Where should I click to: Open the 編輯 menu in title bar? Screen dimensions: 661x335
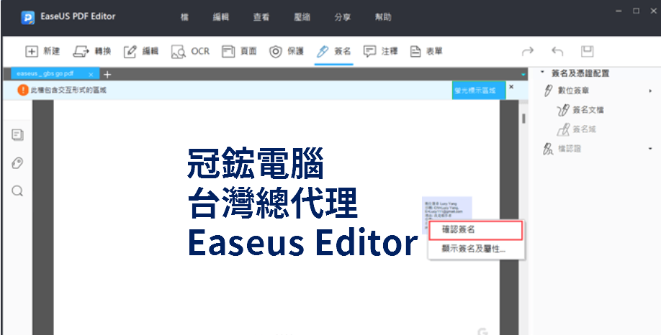(x=221, y=17)
